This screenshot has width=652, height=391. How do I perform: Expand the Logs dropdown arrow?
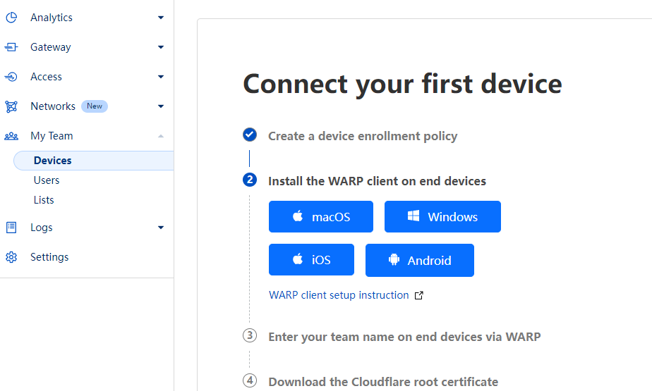pos(161,228)
